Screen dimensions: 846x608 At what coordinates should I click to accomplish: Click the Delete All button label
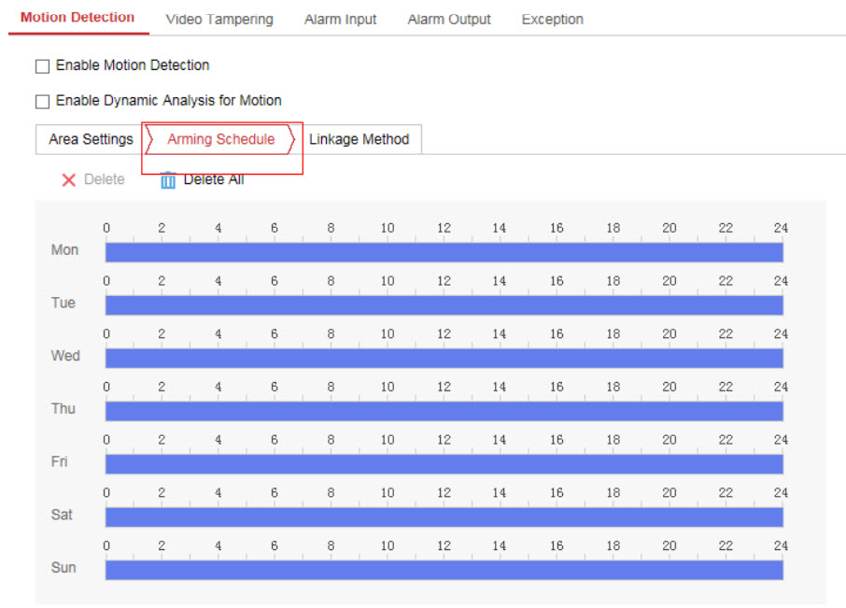point(214,179)
